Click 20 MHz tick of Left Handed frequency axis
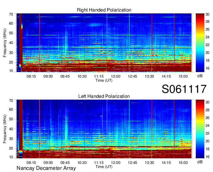This screenshot has height=172, width=213. (11, 149)
